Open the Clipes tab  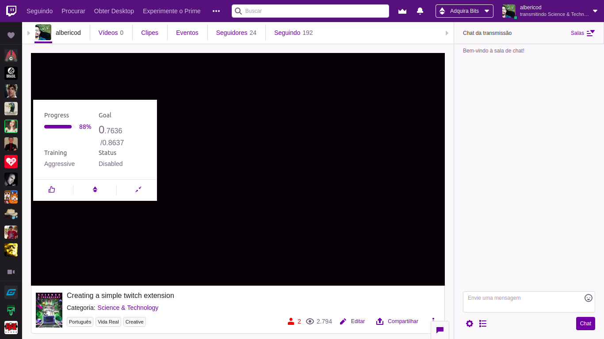(149, 33)
